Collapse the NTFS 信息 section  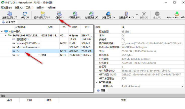96,82
